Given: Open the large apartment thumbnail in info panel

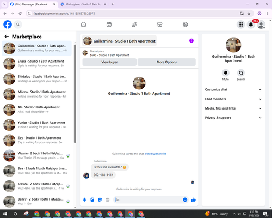Looking at the screenshot, I should coord(233,45).
